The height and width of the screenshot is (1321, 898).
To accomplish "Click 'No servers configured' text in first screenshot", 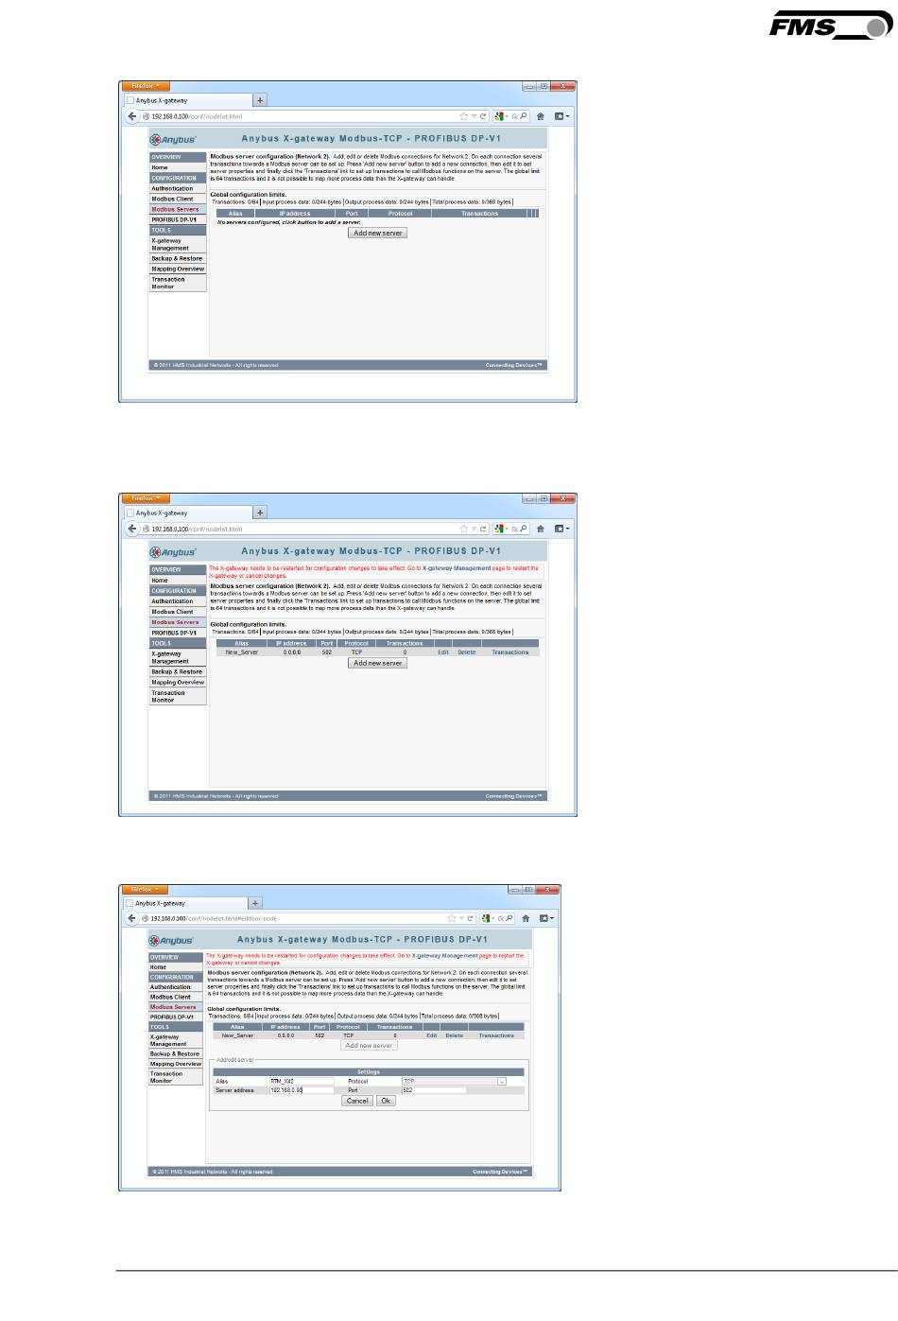I will click(x=288, y=221).
